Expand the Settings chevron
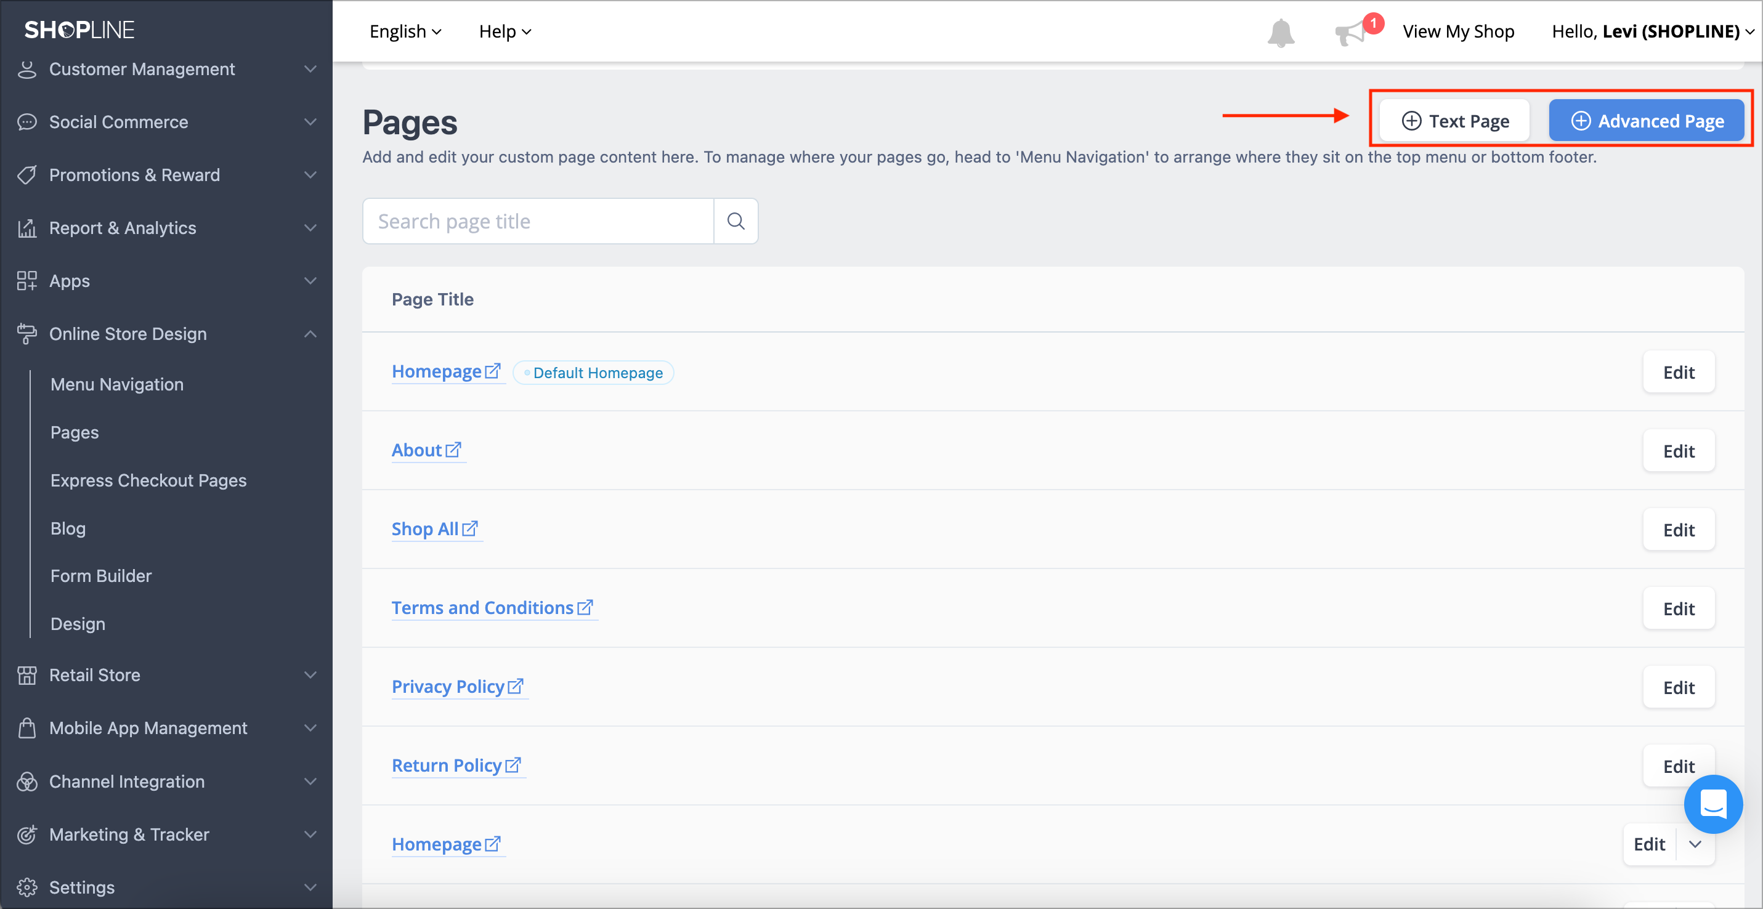 pyautogui.click(x=310, y=887)
